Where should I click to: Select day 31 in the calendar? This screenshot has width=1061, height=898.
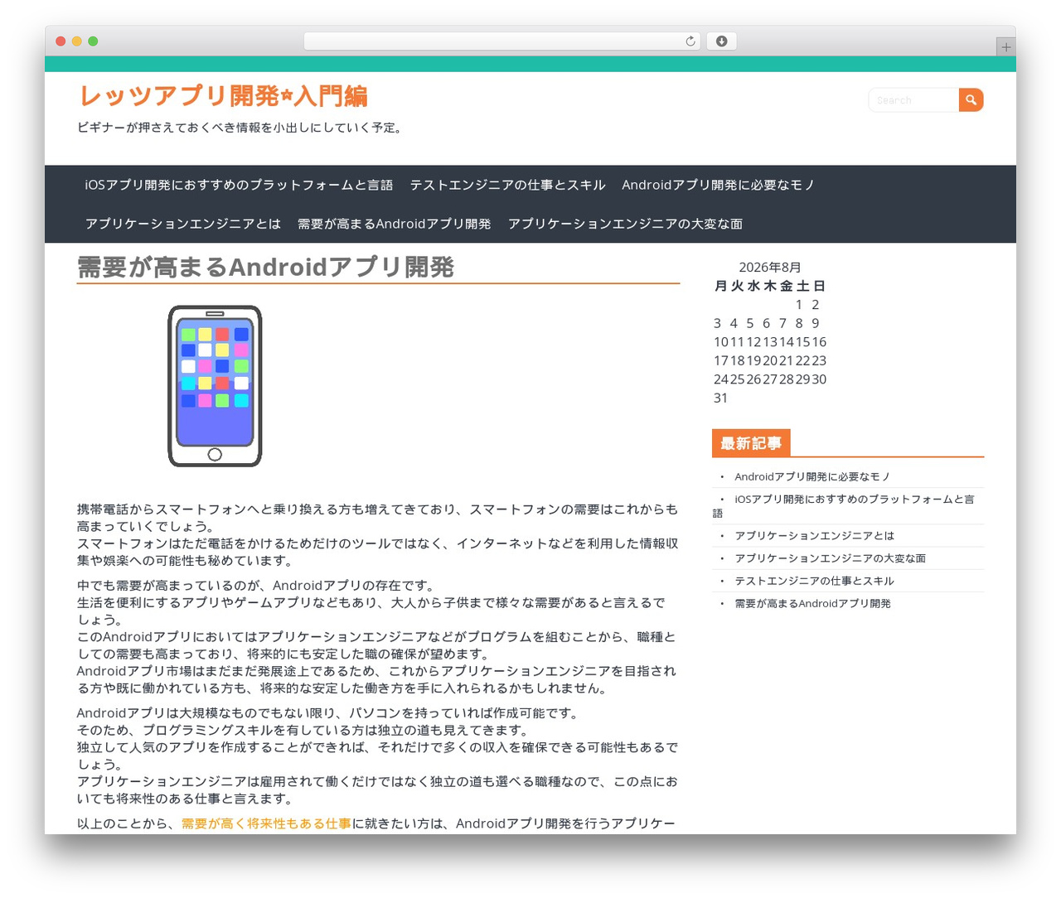(x=720, y=398)
